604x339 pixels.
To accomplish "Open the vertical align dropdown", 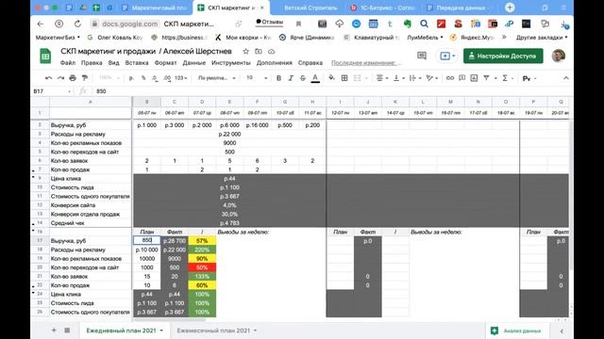I will click(x=398, y=78).
